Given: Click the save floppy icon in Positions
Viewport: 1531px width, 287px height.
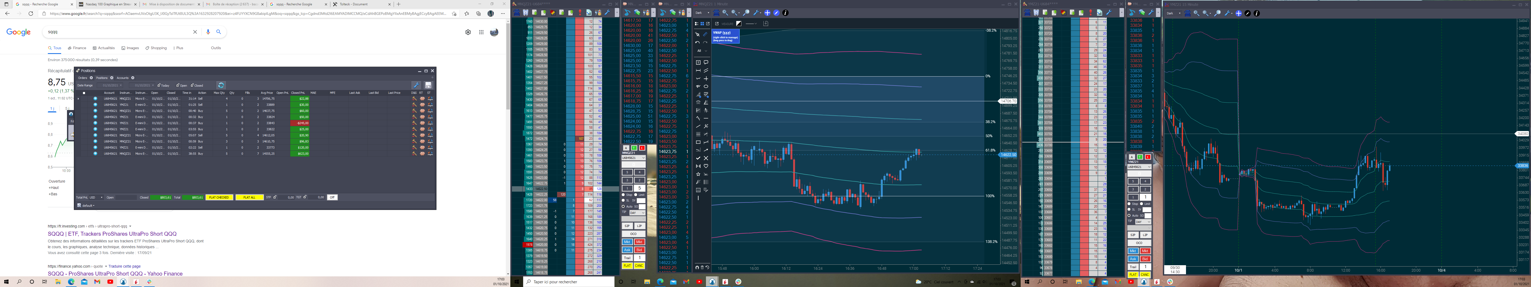Looking at the screenshot, I should click(428, 85).
